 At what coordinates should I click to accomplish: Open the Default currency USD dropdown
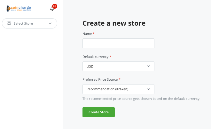(118, 66)
